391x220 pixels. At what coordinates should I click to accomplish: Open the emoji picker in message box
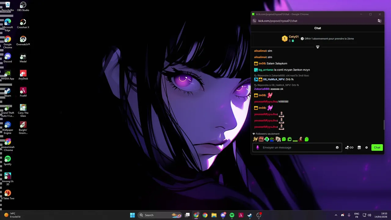click(x=337, y=148)
